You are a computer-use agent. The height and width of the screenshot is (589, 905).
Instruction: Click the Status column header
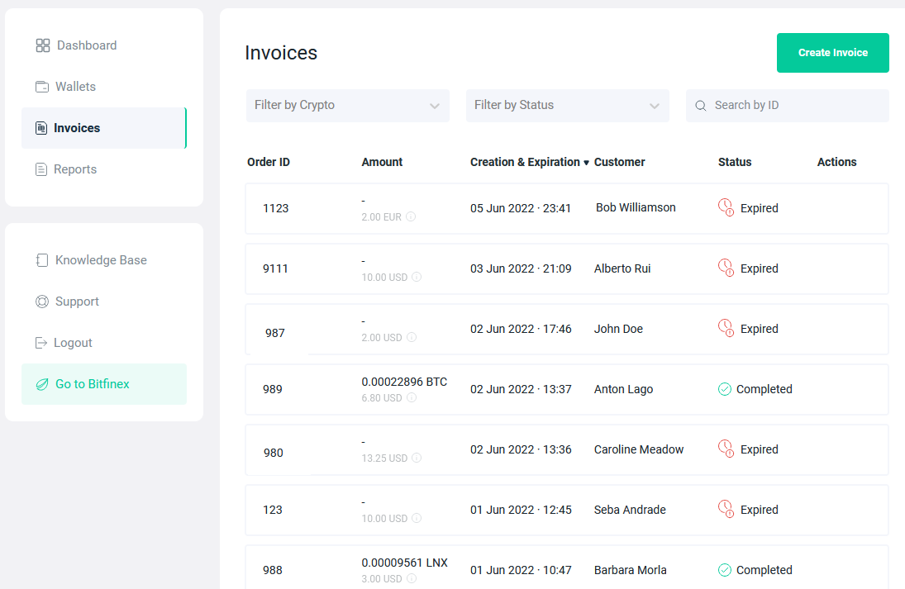pyautogui.click(x=735, y=162)
